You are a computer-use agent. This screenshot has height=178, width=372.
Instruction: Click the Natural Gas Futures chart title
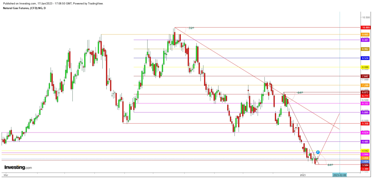click(25, 8)
